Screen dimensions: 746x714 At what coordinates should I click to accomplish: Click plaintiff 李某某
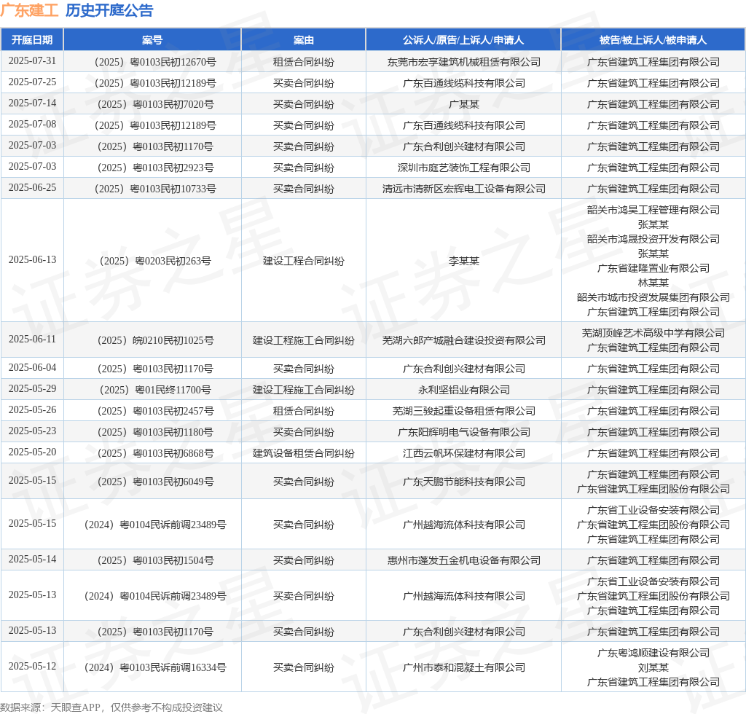pos(464,261)
